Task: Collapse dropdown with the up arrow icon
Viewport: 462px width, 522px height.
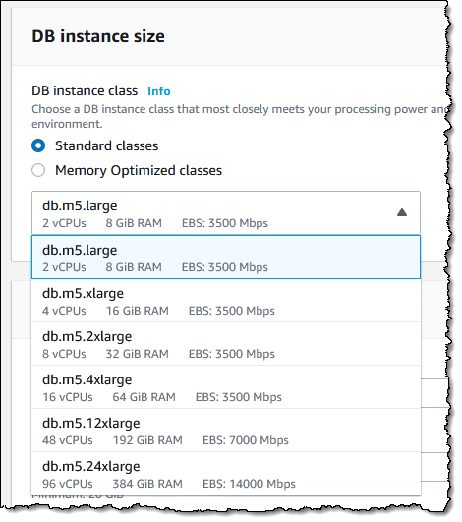Action: [x=402, y=212]
